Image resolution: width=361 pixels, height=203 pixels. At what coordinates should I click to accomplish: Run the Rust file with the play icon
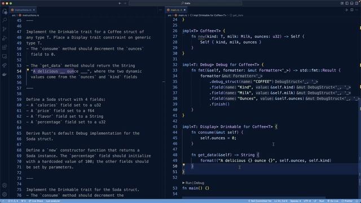(x=347, y=10)
